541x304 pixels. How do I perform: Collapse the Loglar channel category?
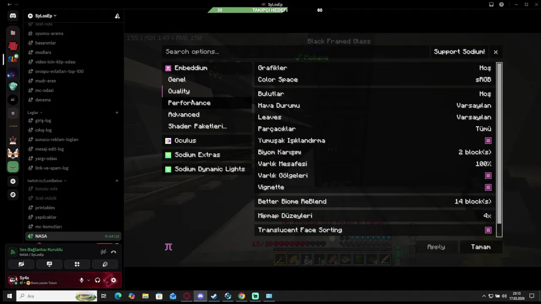tap(35, 113)
